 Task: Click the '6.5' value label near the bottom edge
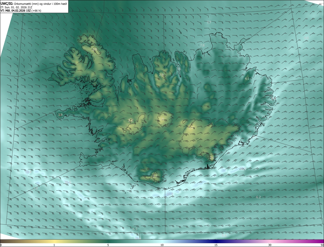click(135, 229)
